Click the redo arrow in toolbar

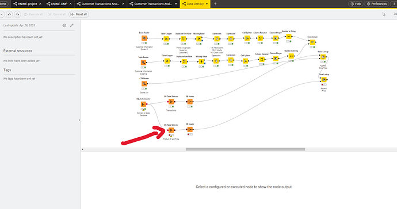tap(17, 14)
